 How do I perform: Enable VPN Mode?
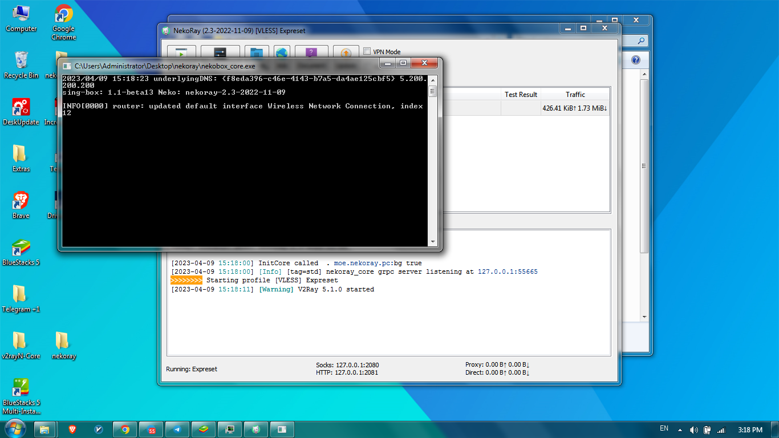tap(367, 51)
